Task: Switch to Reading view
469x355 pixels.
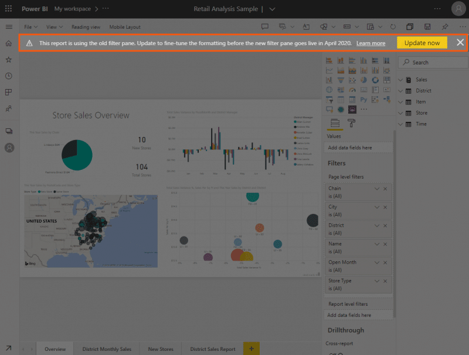Action: [x=86, y=27]
